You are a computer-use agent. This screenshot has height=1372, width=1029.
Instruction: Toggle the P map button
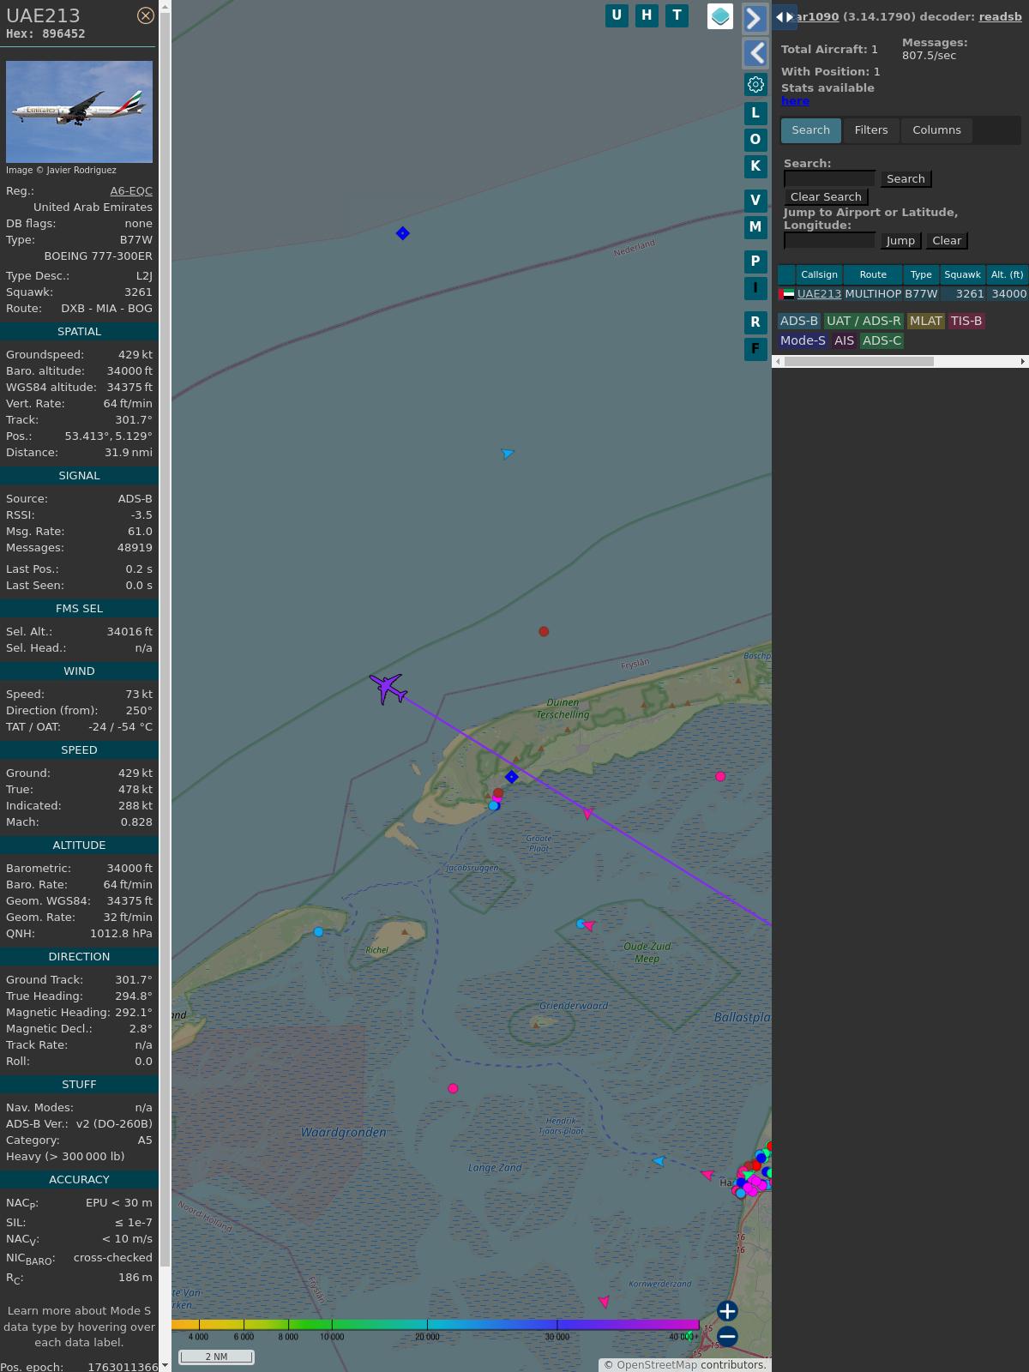(755, 262)
